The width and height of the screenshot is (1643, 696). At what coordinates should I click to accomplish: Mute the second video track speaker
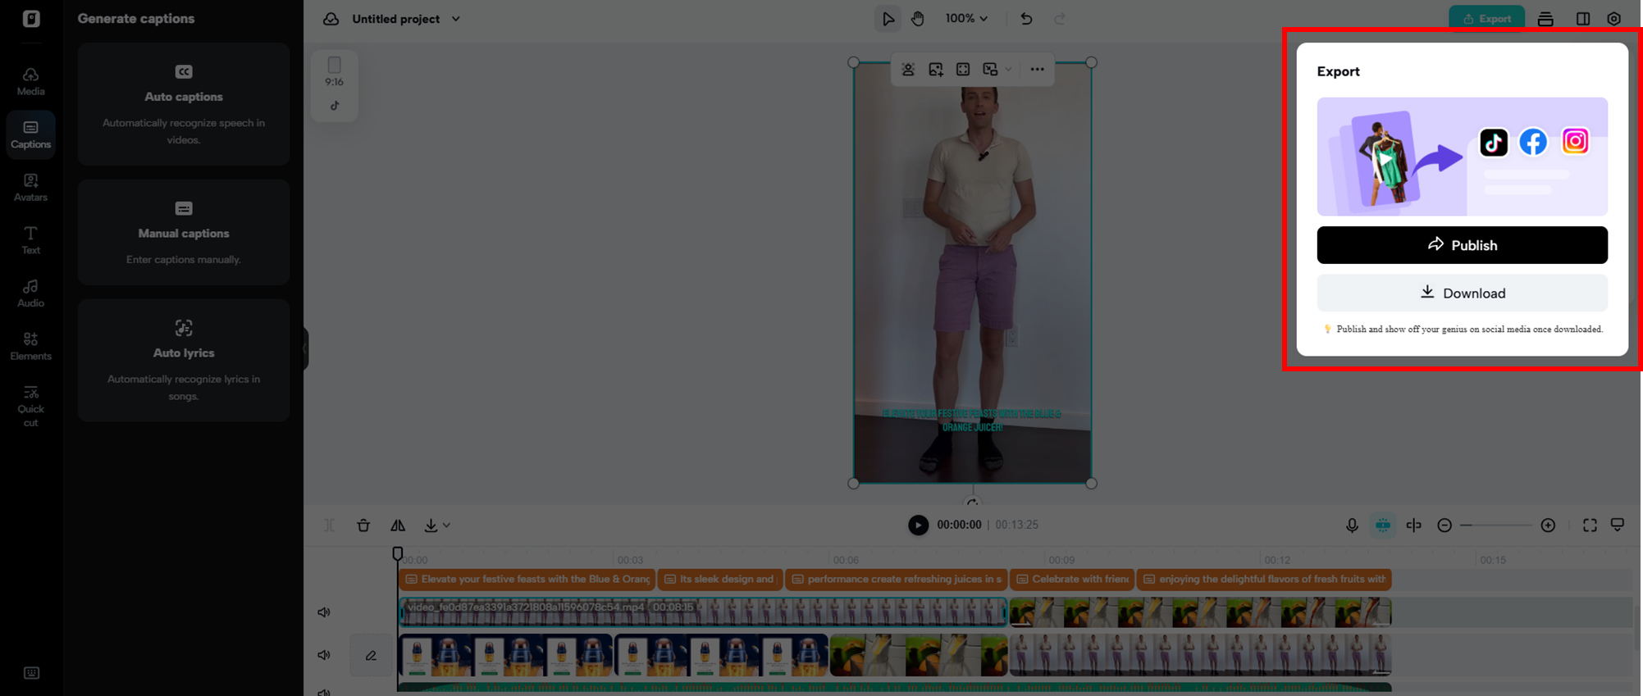click(324, 655)
